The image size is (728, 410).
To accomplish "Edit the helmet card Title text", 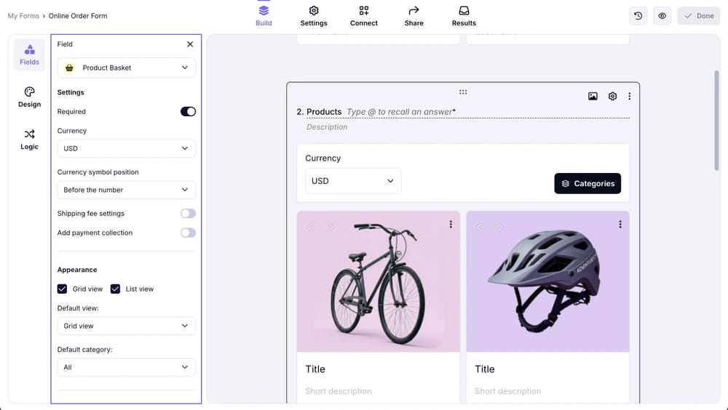I will point(485,369).
